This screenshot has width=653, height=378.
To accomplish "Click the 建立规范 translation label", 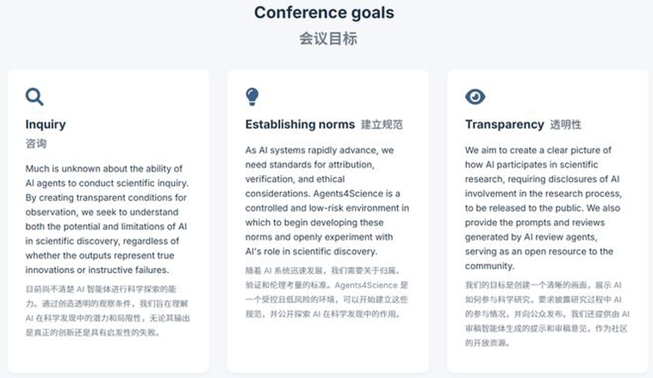I will coord(382,125).
